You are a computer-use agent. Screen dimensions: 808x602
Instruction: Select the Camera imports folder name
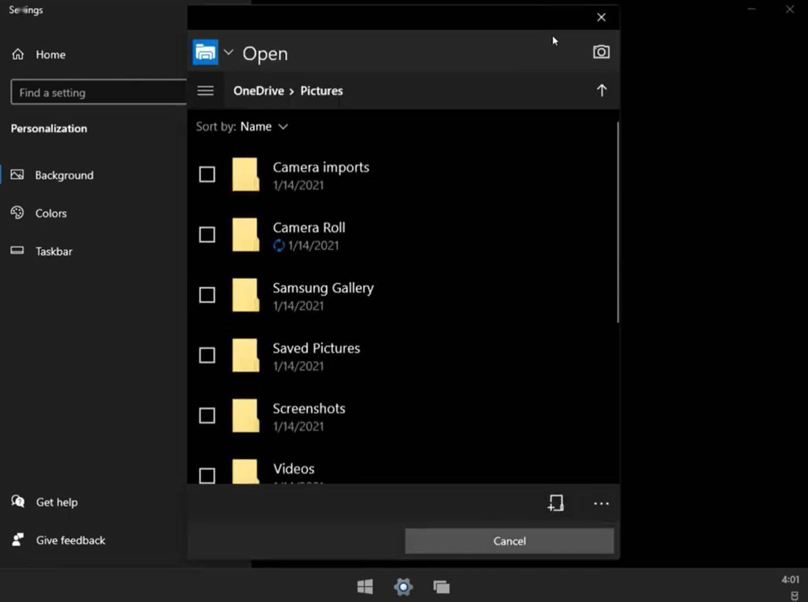pos(321,167)
